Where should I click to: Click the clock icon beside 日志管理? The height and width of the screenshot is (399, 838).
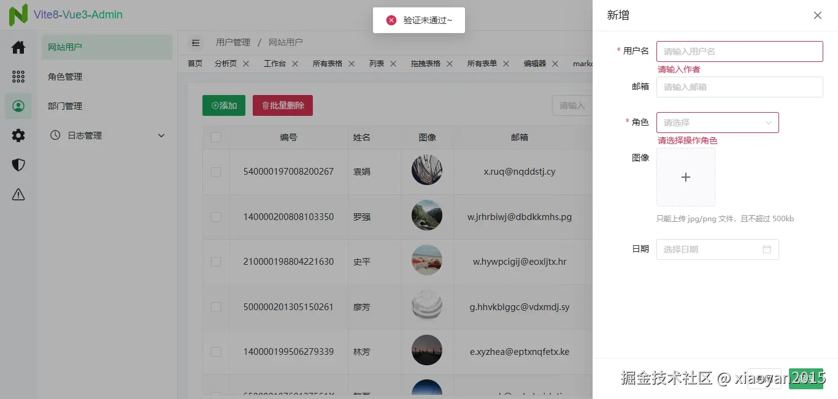tap(55, 135)
